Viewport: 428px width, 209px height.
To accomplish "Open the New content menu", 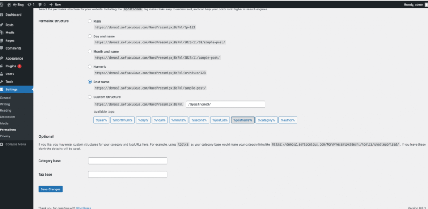I will pyautogui.click(x=55, y=5).
